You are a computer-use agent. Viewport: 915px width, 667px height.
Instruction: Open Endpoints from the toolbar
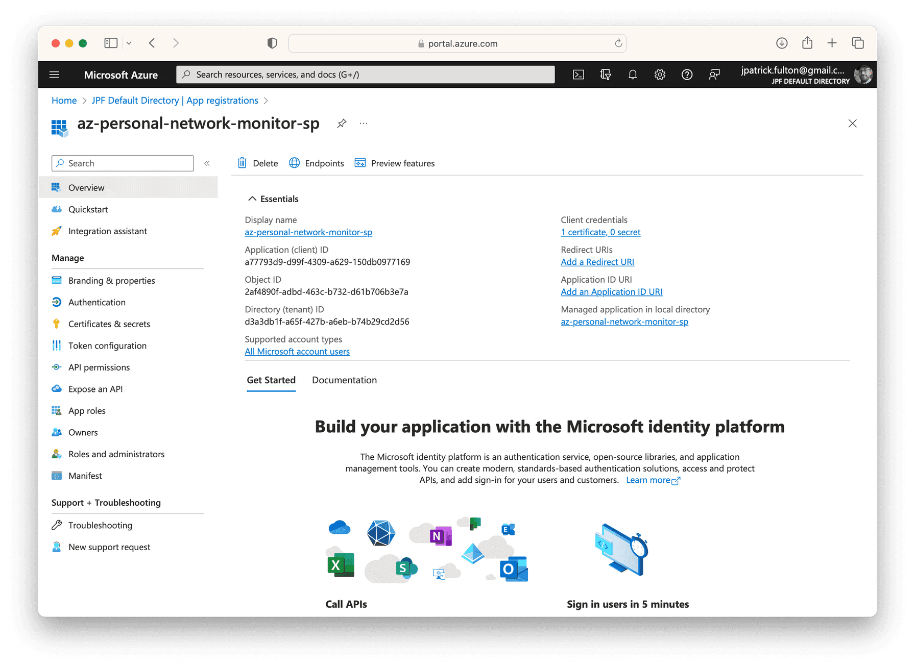coord(317,163)
